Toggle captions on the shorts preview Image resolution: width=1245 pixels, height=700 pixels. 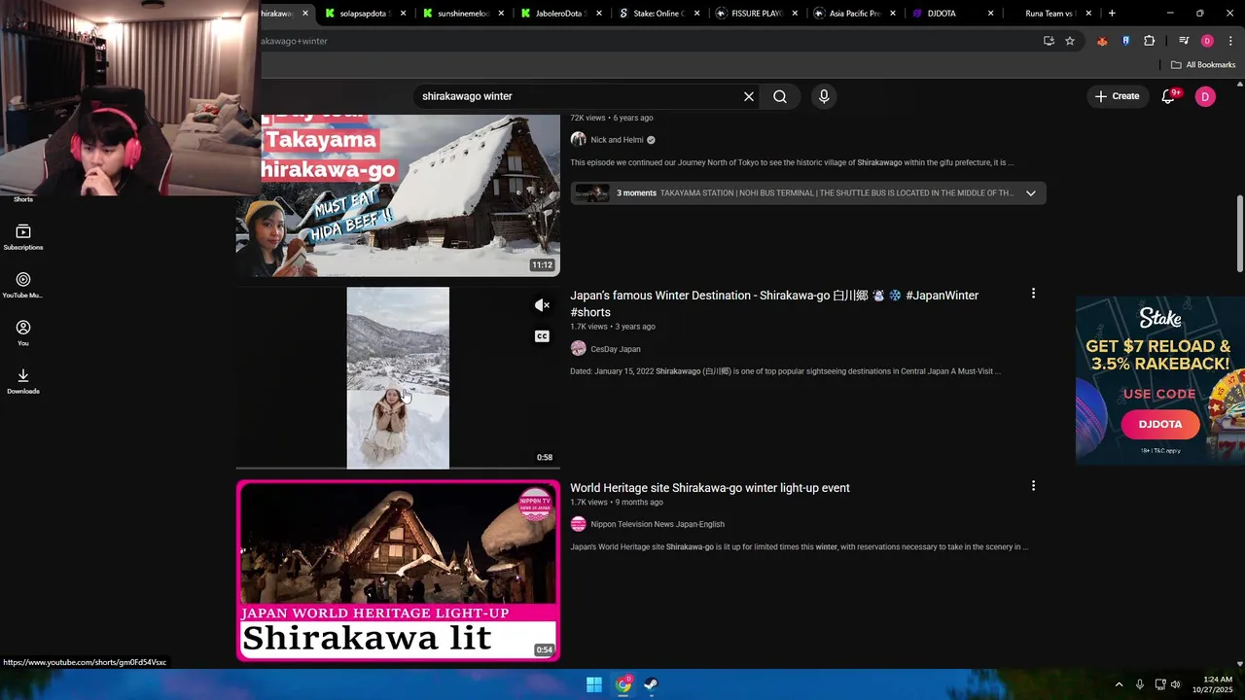click(543, 336)
